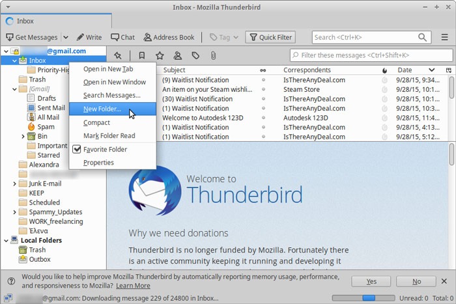The width and height of the screenshot is (456, 304).
Task: Compose a new email with Write
Action: (x=89, y=37)
